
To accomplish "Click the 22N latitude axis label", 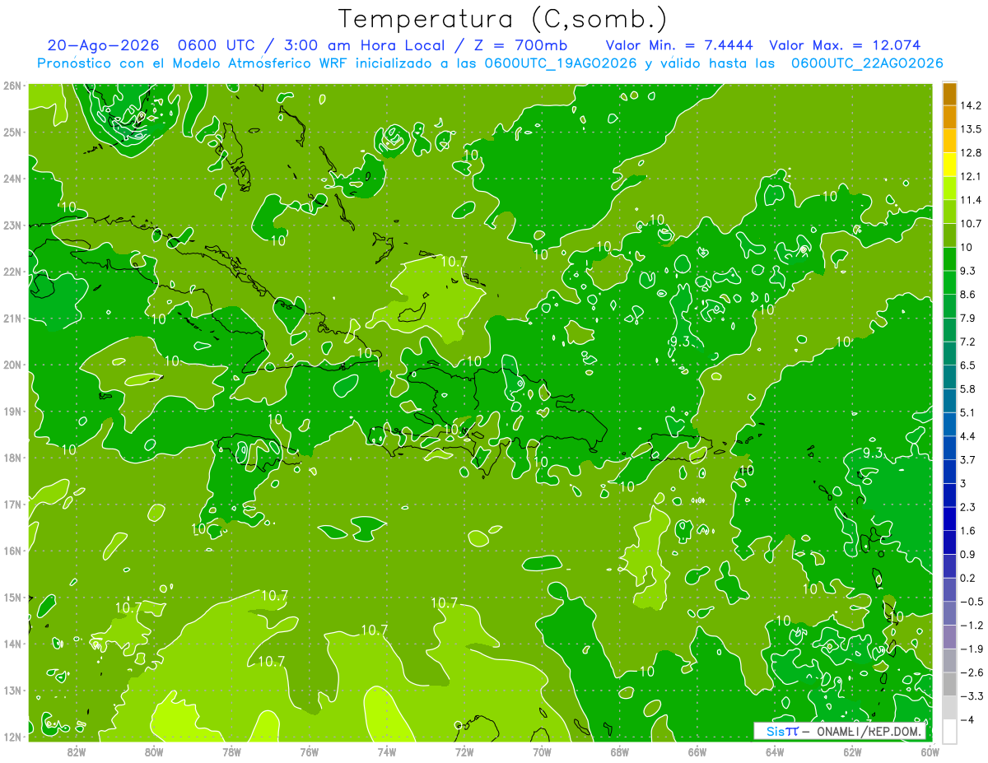I will click(x=12, y=272).
